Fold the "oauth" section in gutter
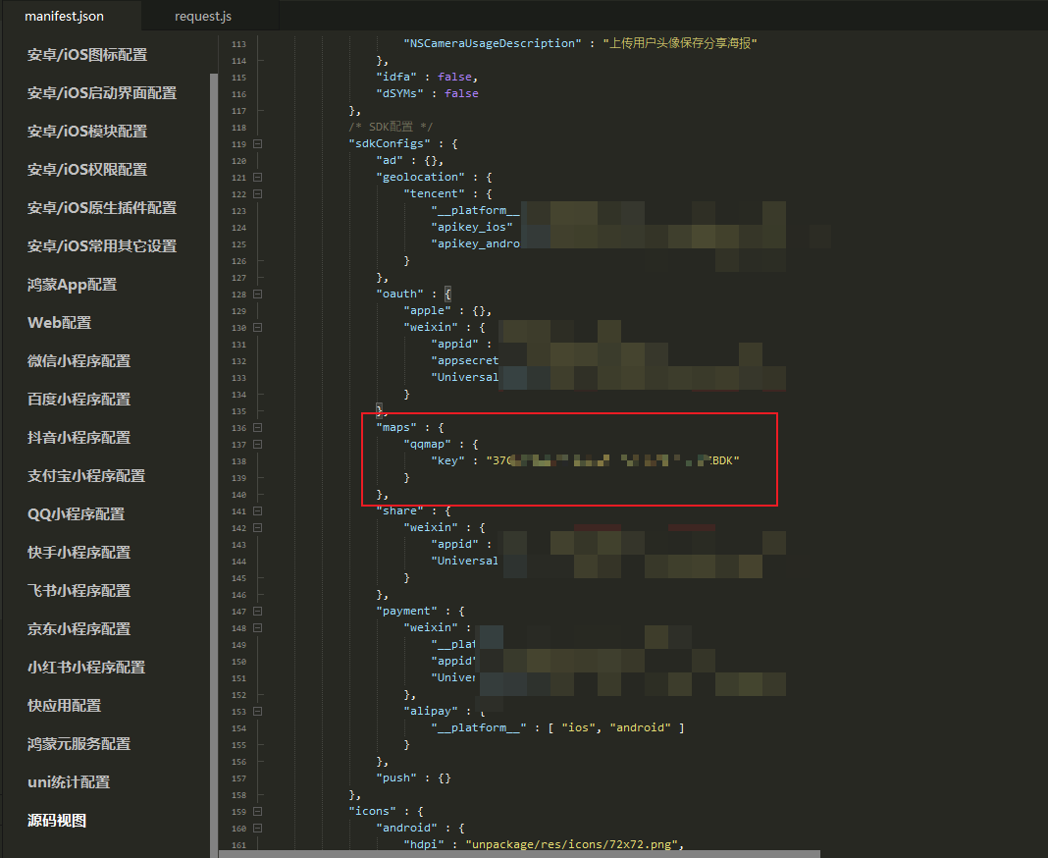 (258, 294)
